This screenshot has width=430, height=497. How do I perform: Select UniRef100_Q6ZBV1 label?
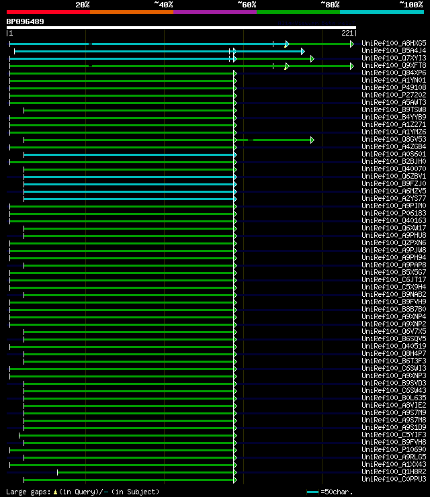[x=394, y=176]
